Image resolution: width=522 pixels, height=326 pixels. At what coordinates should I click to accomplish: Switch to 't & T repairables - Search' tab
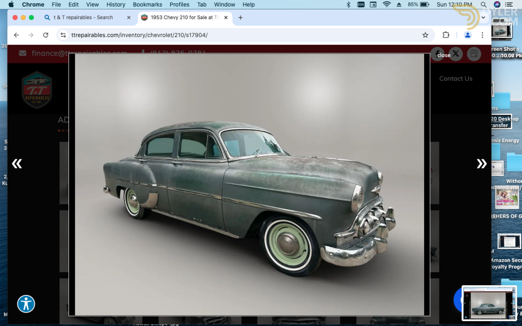point(83,18)
